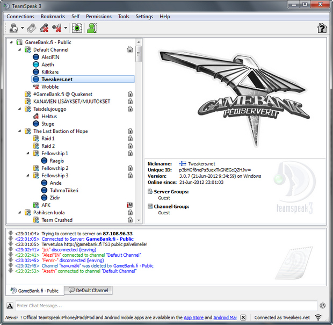Click channel tree scrollbar down arrow
The height and width of the screenshot is (325, 333).
point(139,220)
